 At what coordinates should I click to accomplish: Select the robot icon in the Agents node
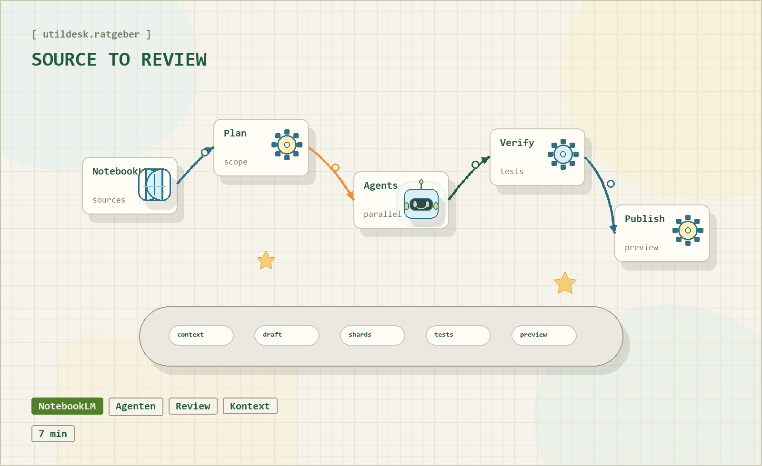[421, 204]
